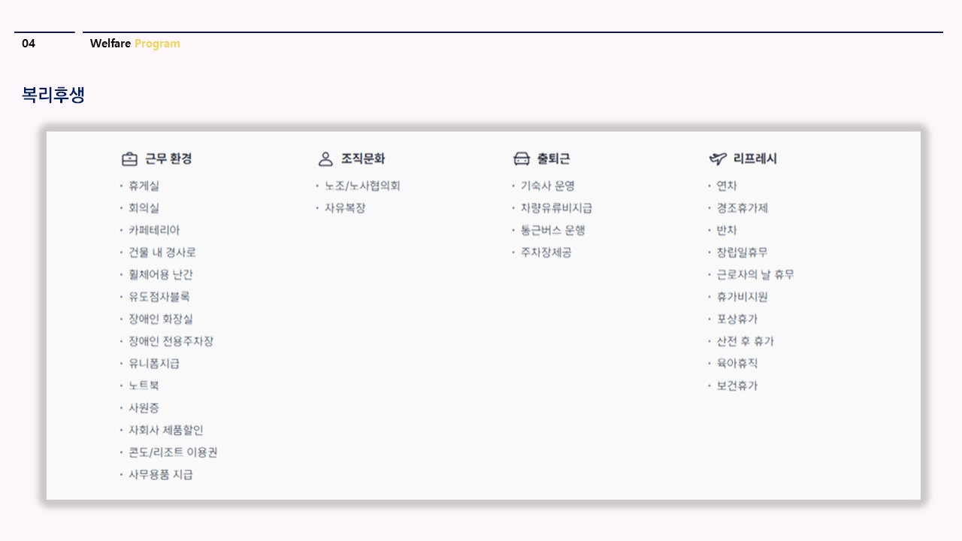Choose the 장애인 전용주차장 item

pyautogui.click(x=171, y=341)
